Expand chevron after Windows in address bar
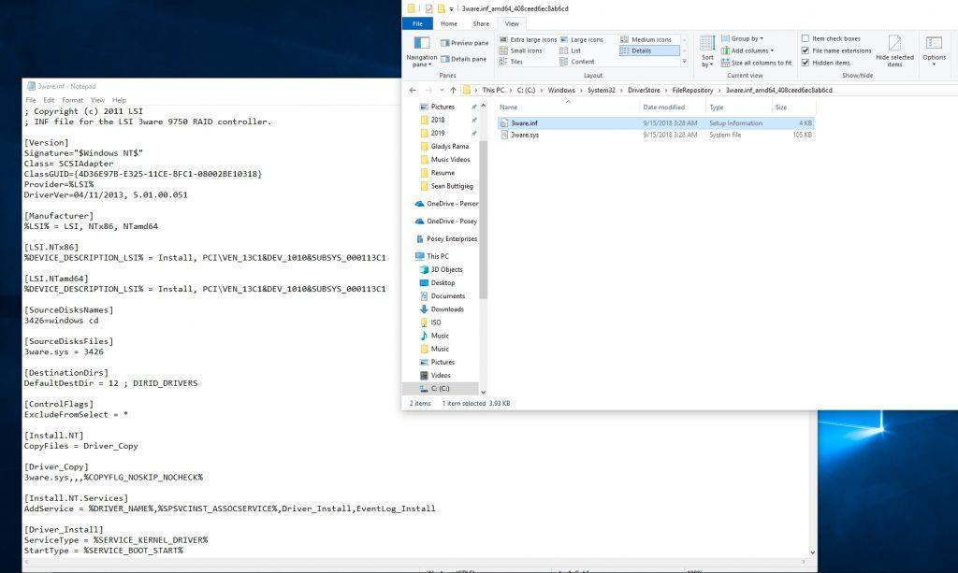The width and height of the screenshot is (958, 573). click(x=581, y=91)
